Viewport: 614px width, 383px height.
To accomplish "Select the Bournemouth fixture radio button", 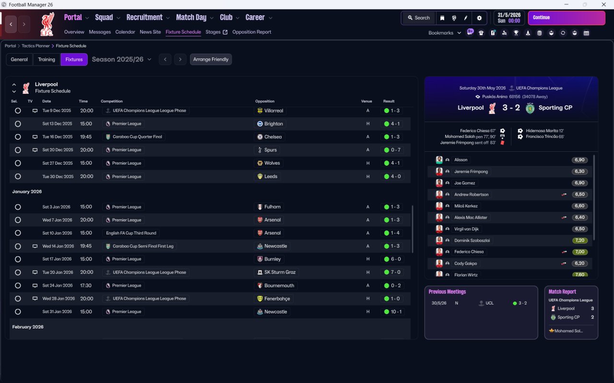I will [18, 285].
